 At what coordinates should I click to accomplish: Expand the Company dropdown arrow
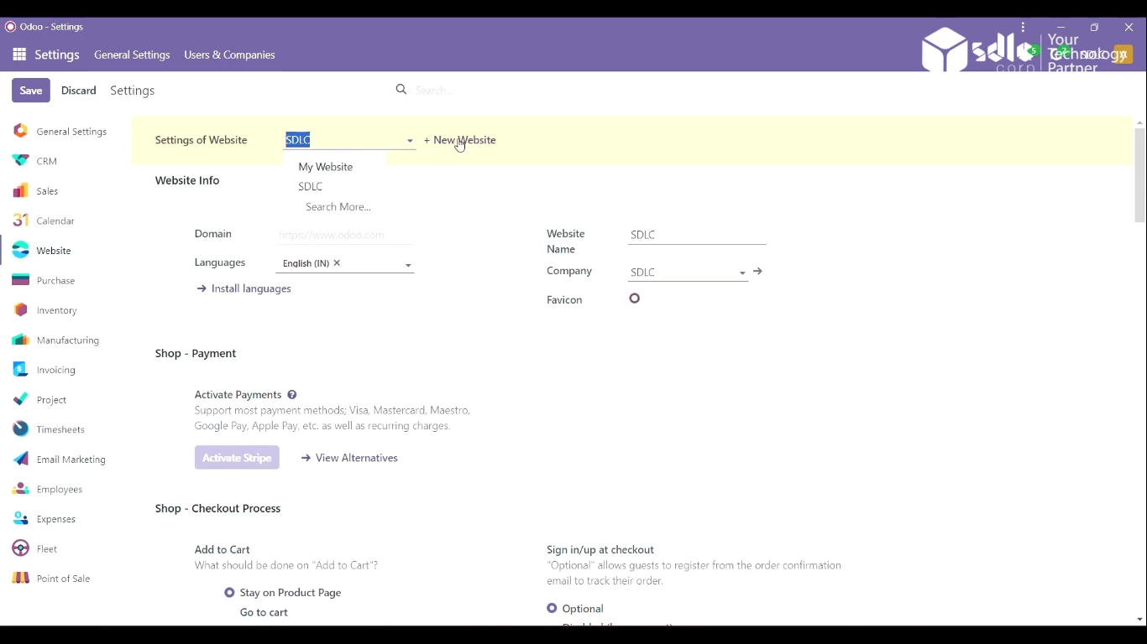(x=742, y=273)
